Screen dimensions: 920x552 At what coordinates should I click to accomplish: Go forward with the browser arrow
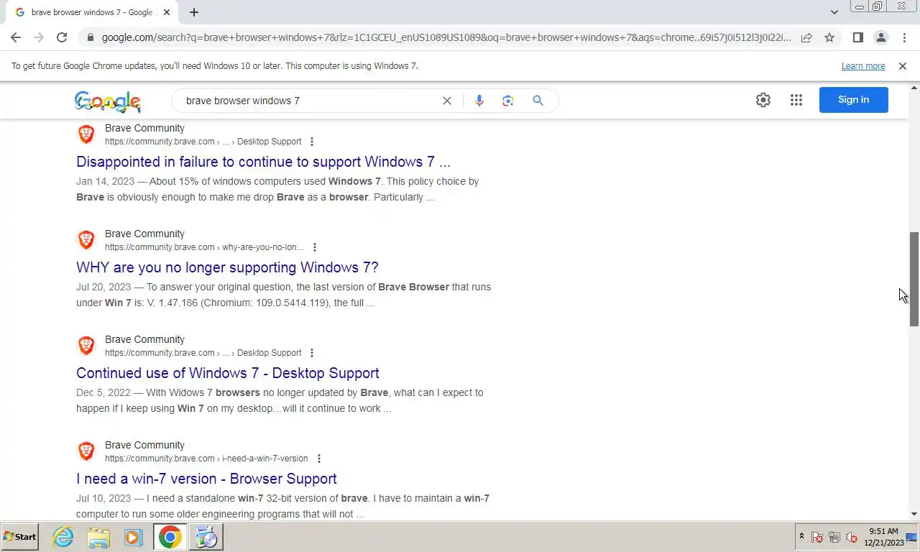(39, 37)
